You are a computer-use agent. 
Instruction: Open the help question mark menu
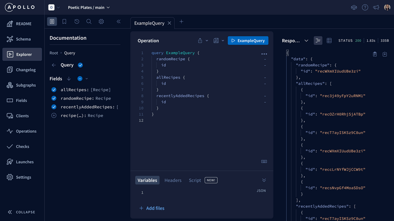pos(365,7)
